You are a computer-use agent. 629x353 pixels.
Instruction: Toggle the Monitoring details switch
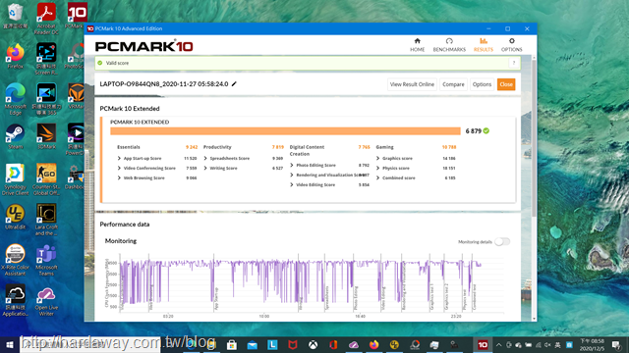(502, 242)
